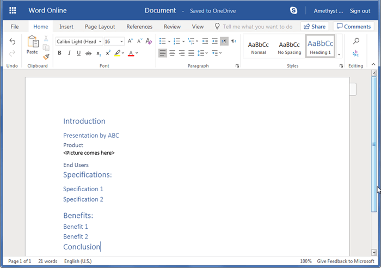
Task: Click the Grow Font icon
Action: pyautogui.click(x=130, y=41)
